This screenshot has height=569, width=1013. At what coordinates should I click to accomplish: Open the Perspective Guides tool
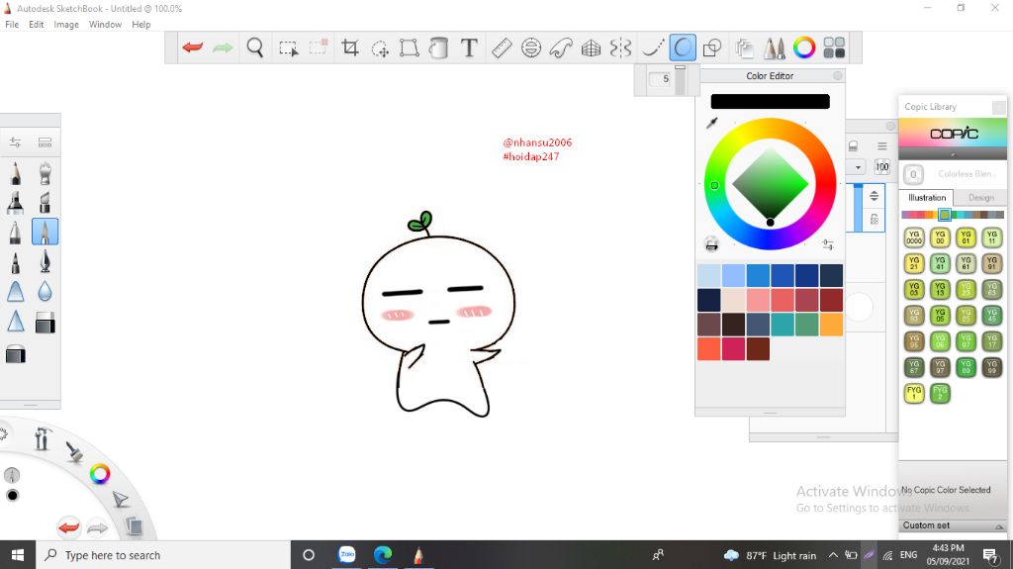pos(591,47)
